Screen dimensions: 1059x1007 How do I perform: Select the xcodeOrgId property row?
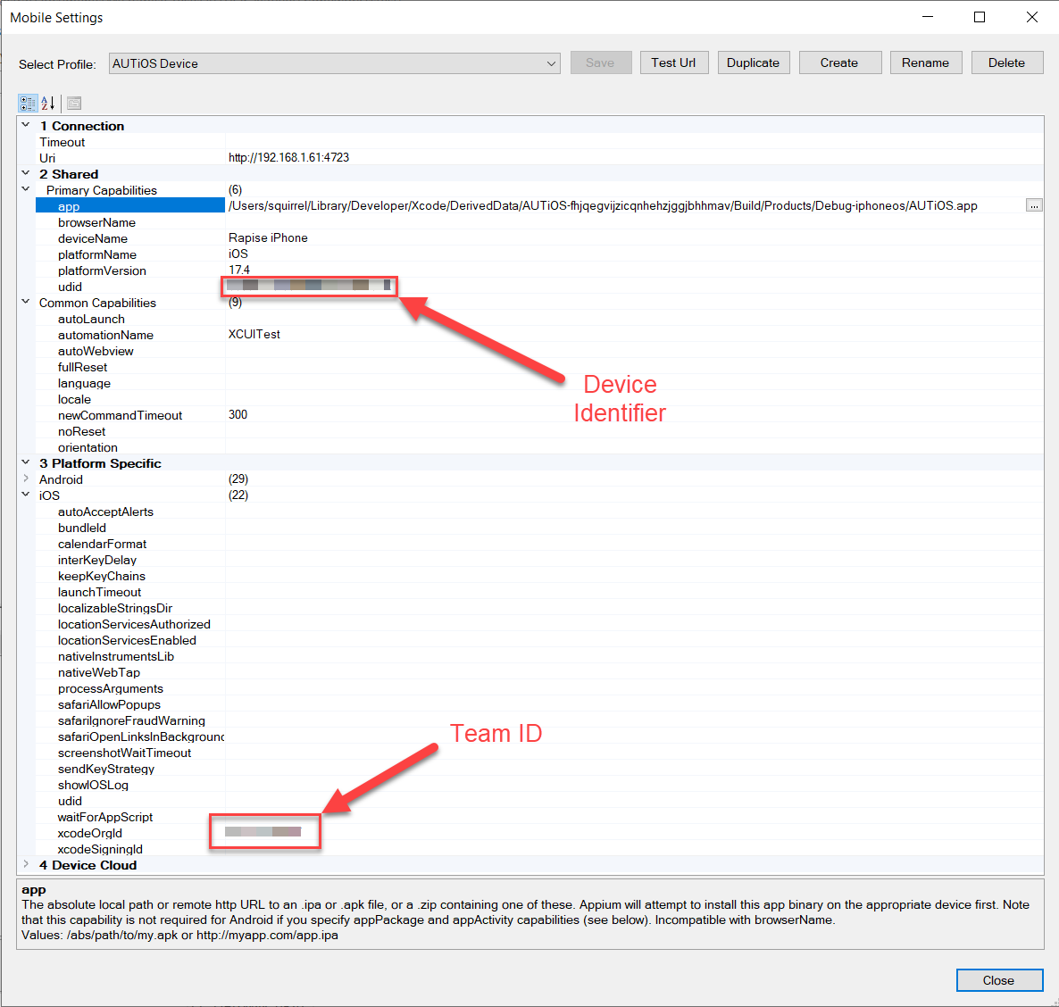(x=90, y=833)
